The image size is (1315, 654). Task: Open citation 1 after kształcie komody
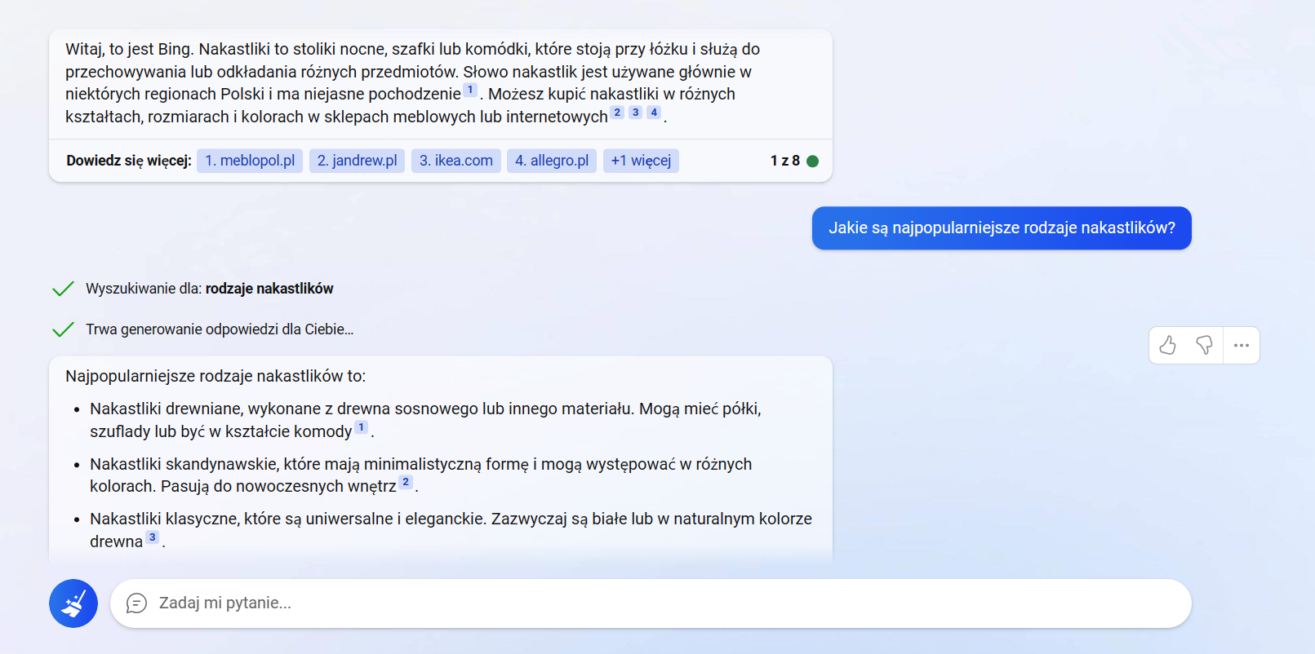(x=362, y=427)
